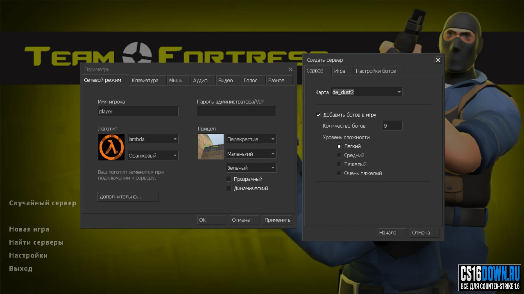Image resolution: width=524 pixels, height=294 pixels.
Task: Switch to the Мышь tab
Action: coord(179,80)
